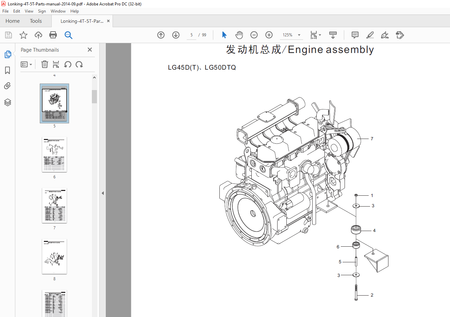Click the thumbnail panel page-layout icon next to trash
The height and width of the screenshot is (317, 450).
tap(56, 64)
